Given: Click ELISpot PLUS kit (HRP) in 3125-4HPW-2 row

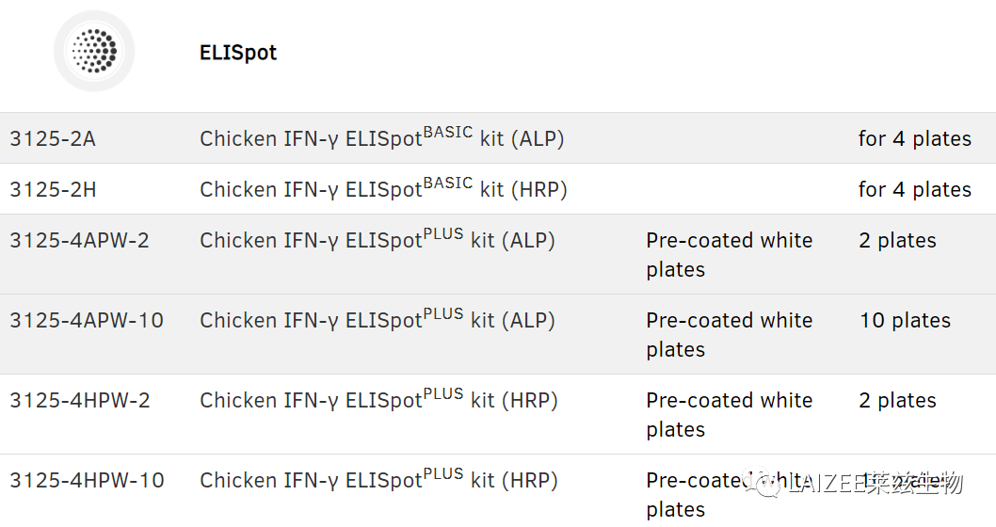Looking at the screenshot, I should [378, 401].
